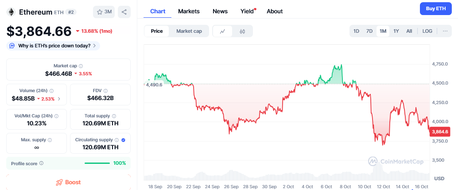Click the share icon button
This screenshot has width=458, height=190.
(124, 12)
